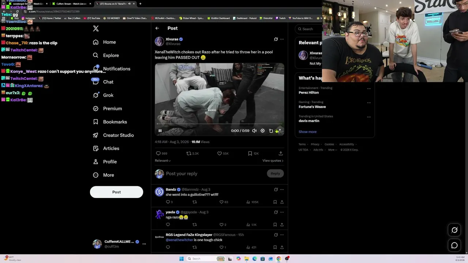
Task: Open more options for davis martin trend
Action: 369,117
